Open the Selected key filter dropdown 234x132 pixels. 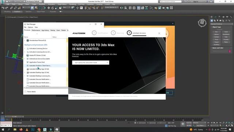tap(199, 123)
